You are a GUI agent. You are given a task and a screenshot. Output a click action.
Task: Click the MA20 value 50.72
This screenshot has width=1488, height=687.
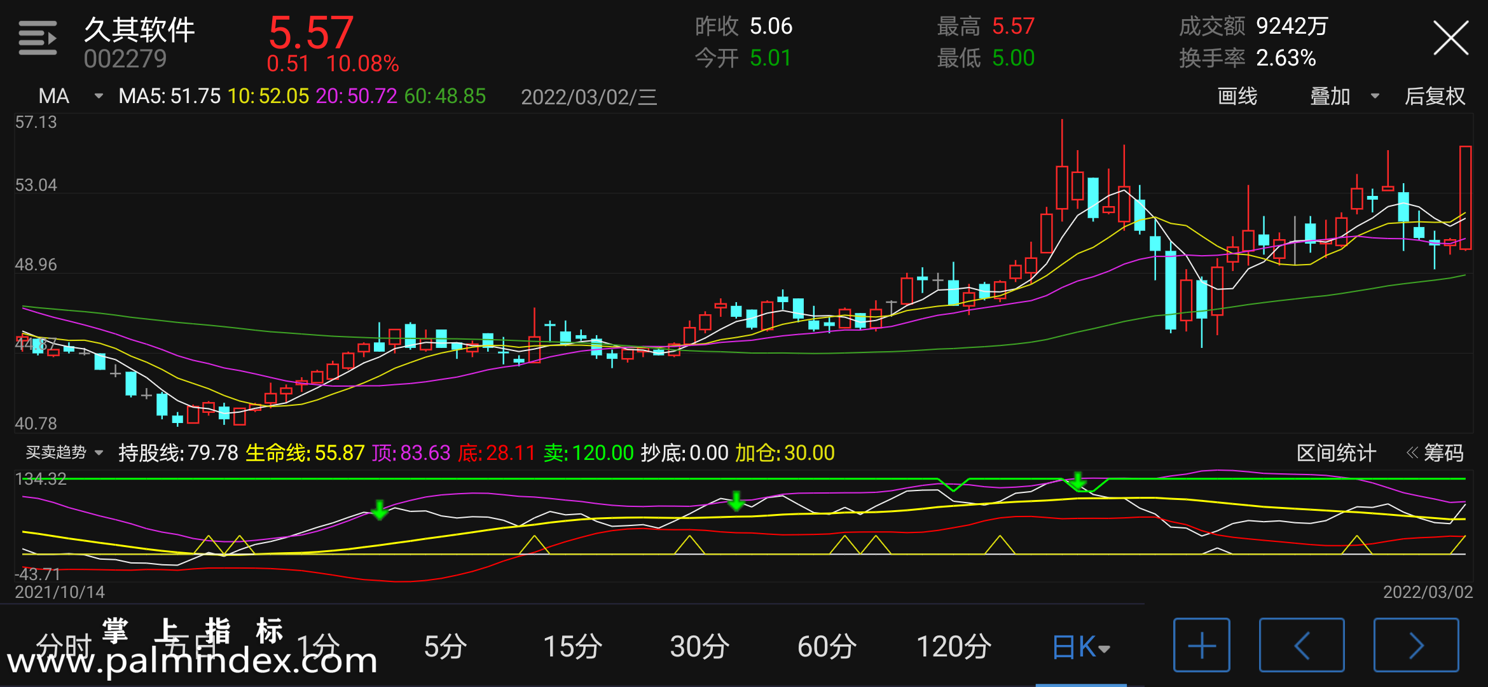pyautogui.click(x=372, y=96)
